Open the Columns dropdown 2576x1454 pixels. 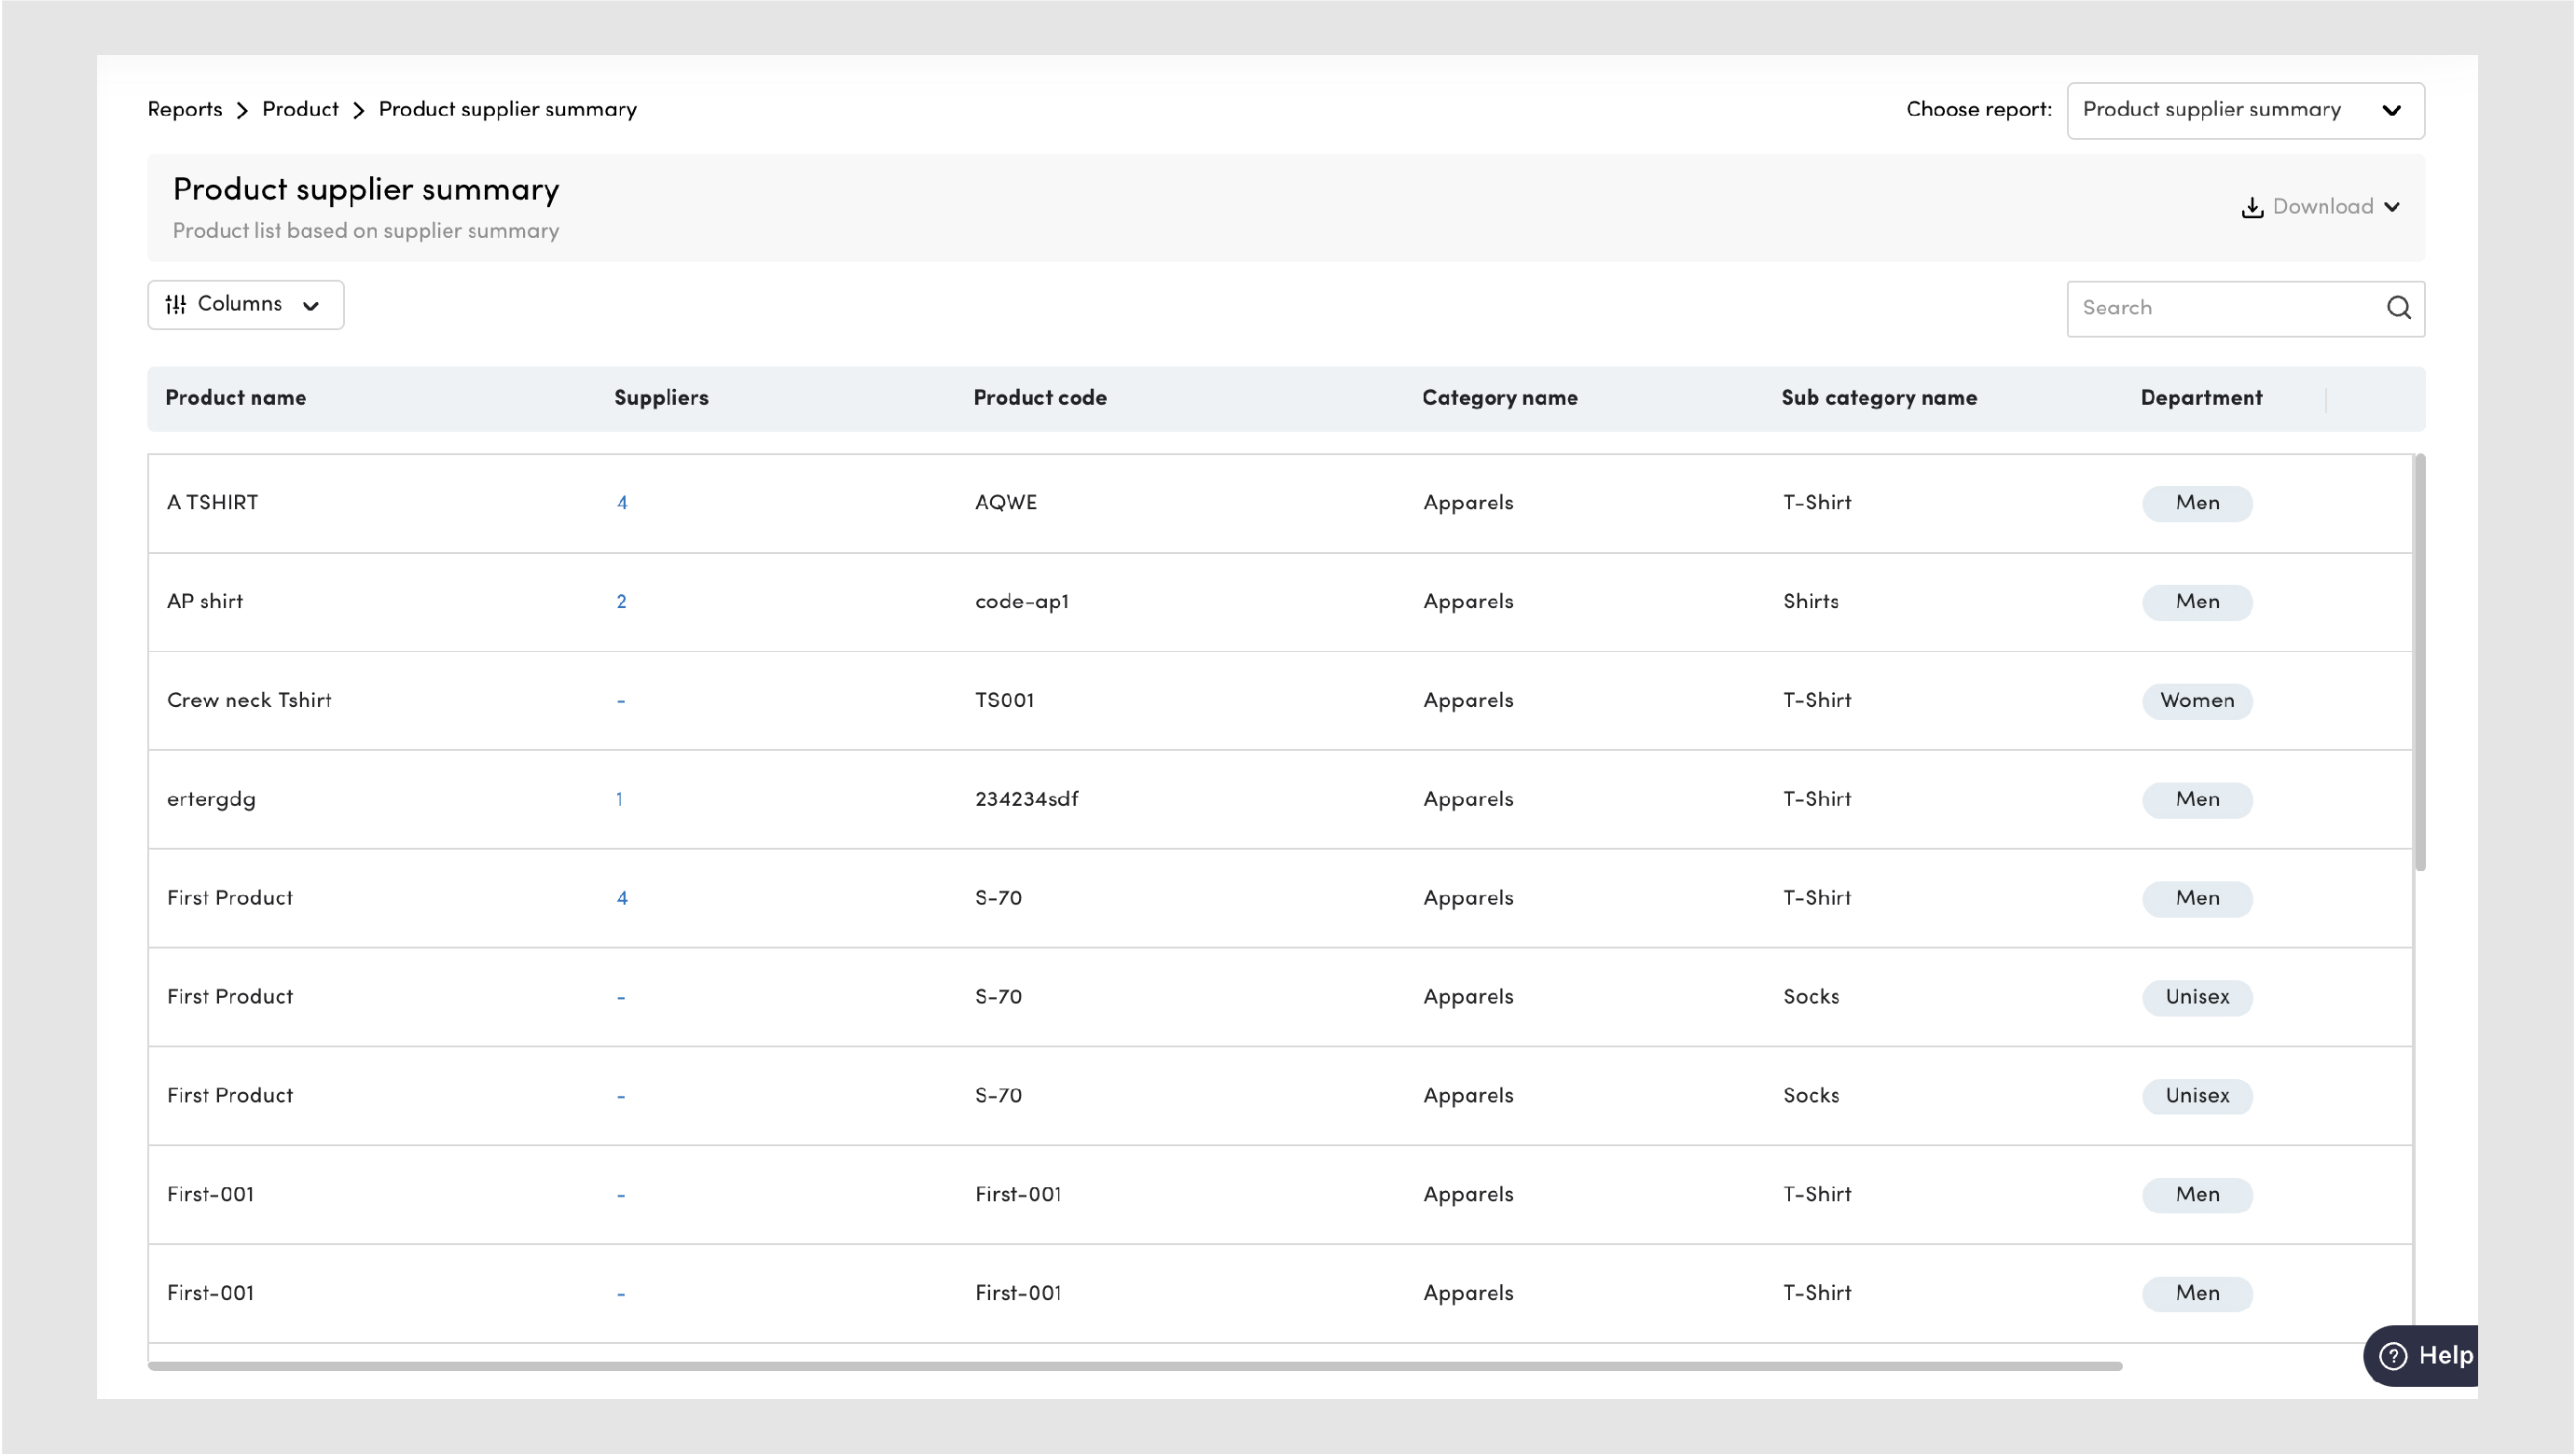click(x=245, y=304)
